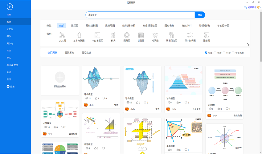The height and width of the screenshot is (154, 262).
Task: Check the 会员免费 filter checkbox
Action: coord(233,53)
